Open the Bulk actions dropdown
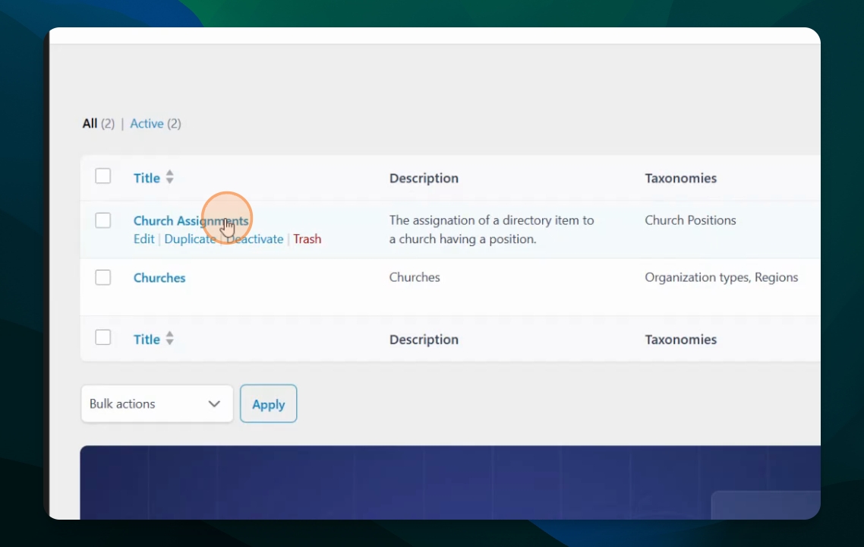 tap(157, 403)
